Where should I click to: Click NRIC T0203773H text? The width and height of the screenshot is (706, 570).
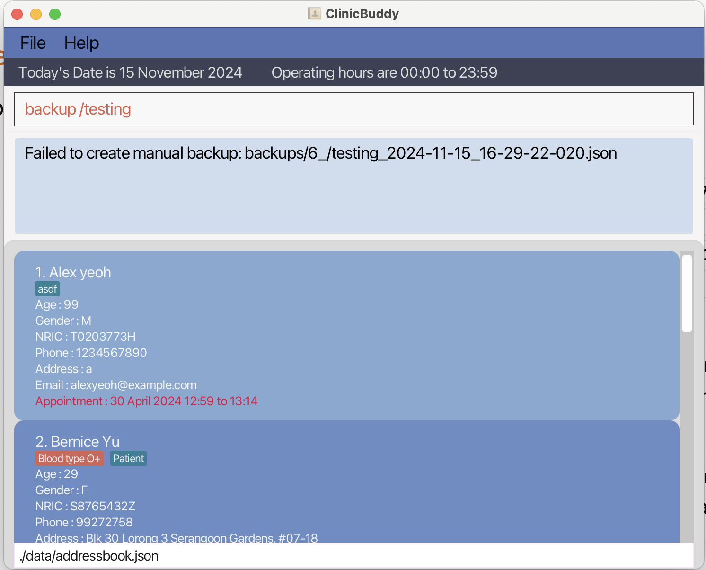(x=85, y=337)
